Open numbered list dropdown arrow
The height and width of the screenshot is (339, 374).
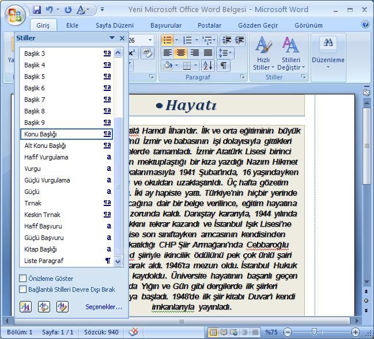tap(197, 40)
